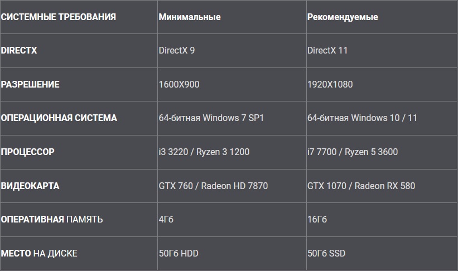The width and height of the screenshot is (458, 271).
Task: Click the DIRECTX row label
Action: point(19,51)
